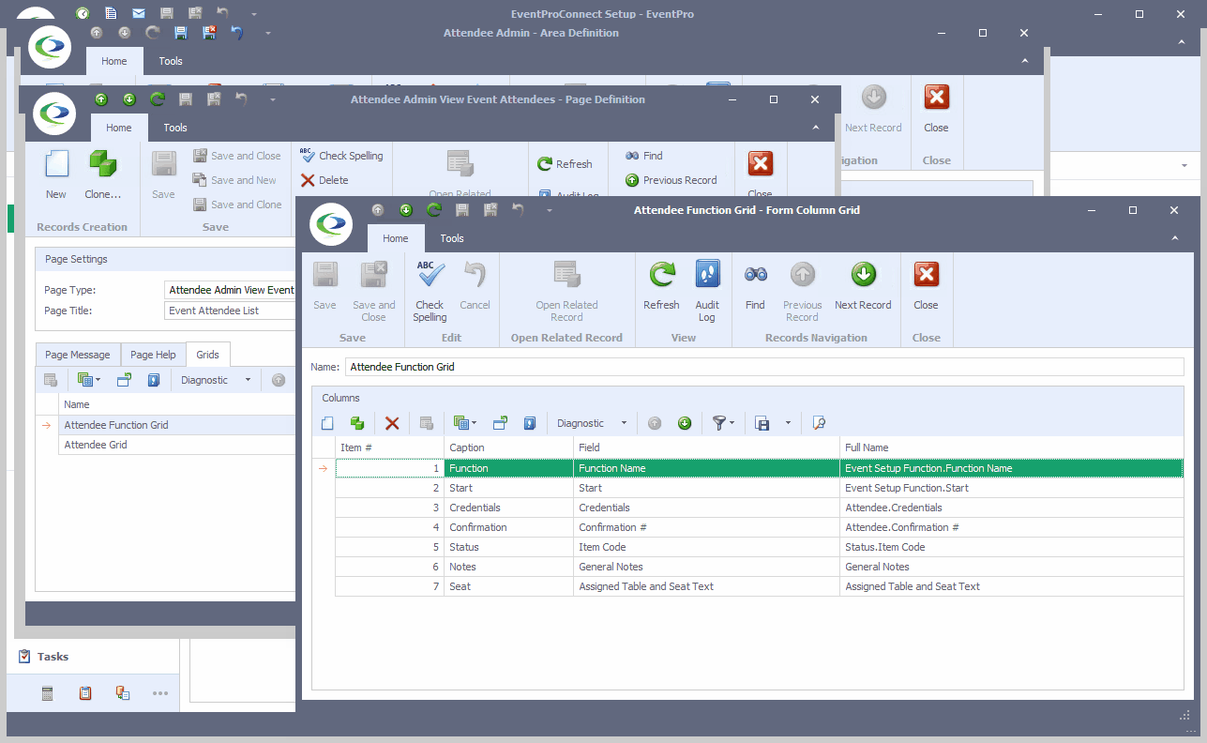Open the view variants dropdown in Page Definition Grids toolbar
Viewport: 1207px width, 743px height.
[89, 380]
